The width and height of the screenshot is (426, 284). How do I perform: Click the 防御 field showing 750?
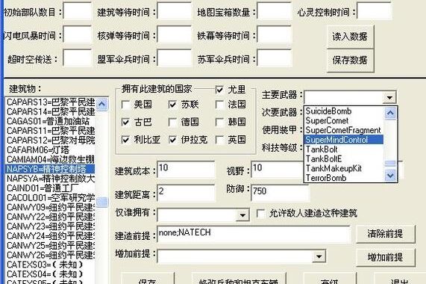(280, 193)
